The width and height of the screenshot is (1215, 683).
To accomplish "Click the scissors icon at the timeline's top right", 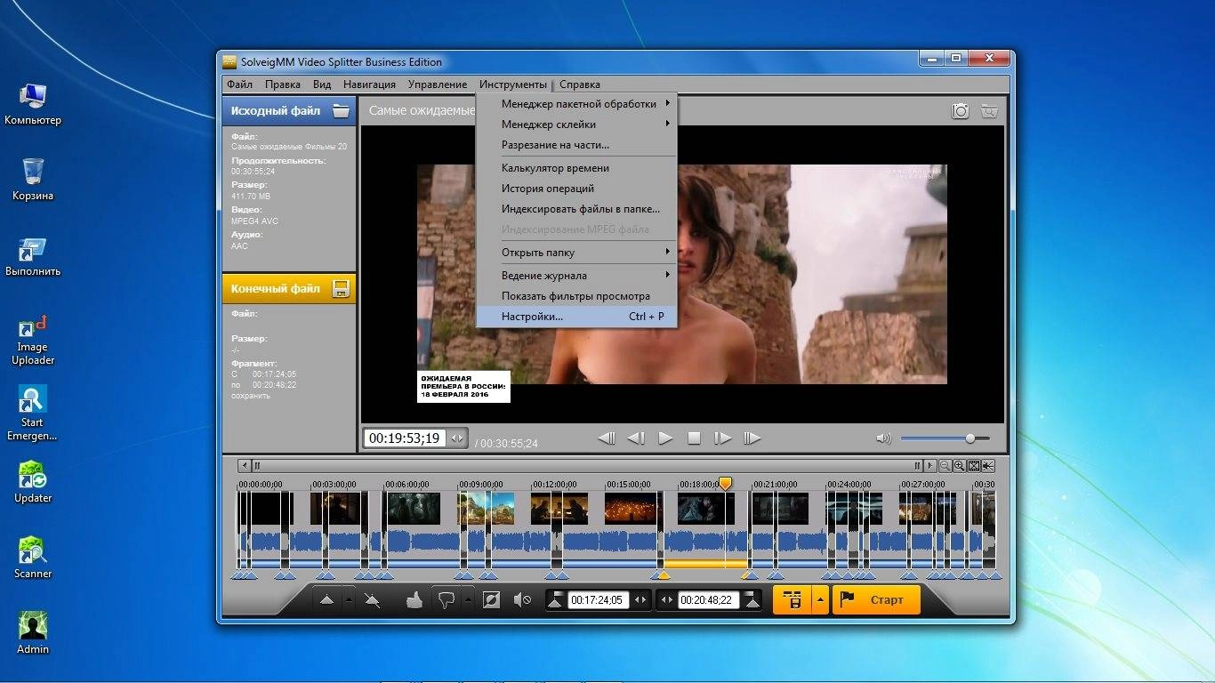I will [x=988, y=465].
